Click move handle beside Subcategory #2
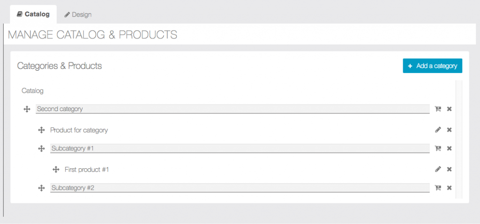 point(41,188)
